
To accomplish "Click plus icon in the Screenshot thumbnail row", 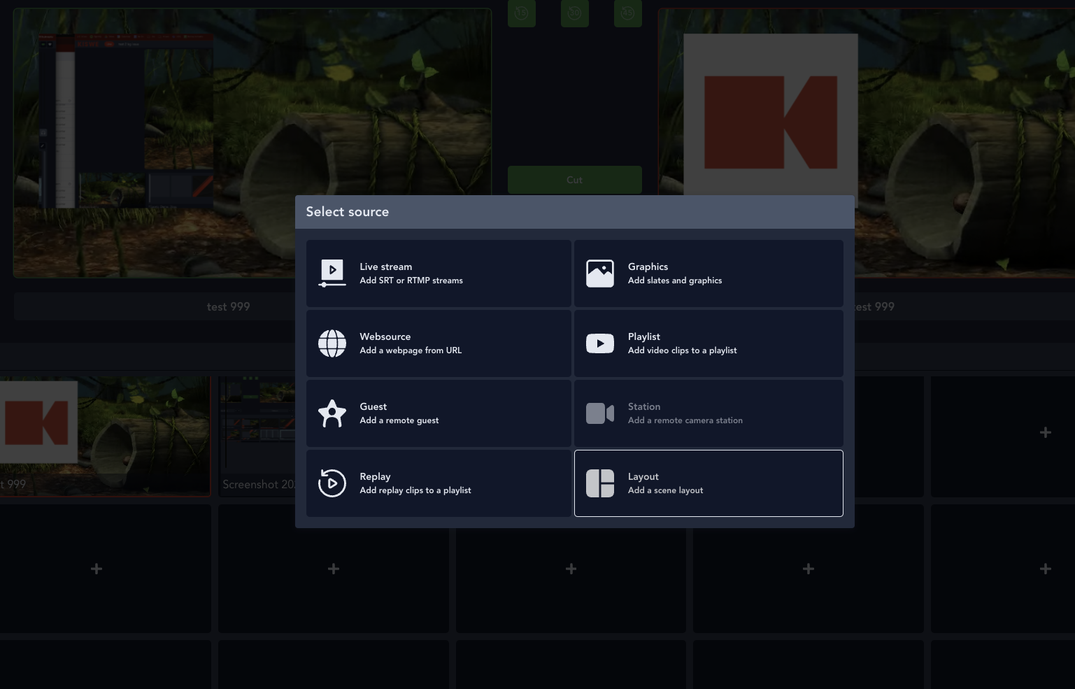I will (1045, 433).
